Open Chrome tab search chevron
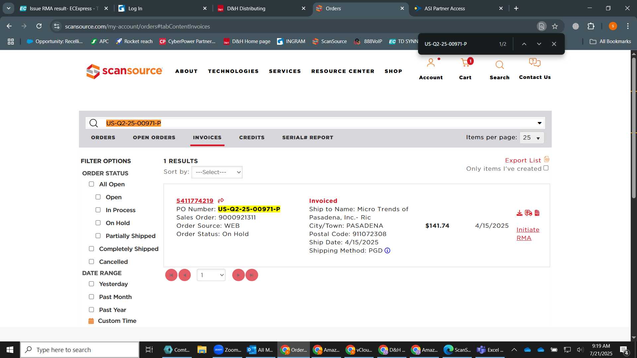The image size is (637, 358). 8,8
